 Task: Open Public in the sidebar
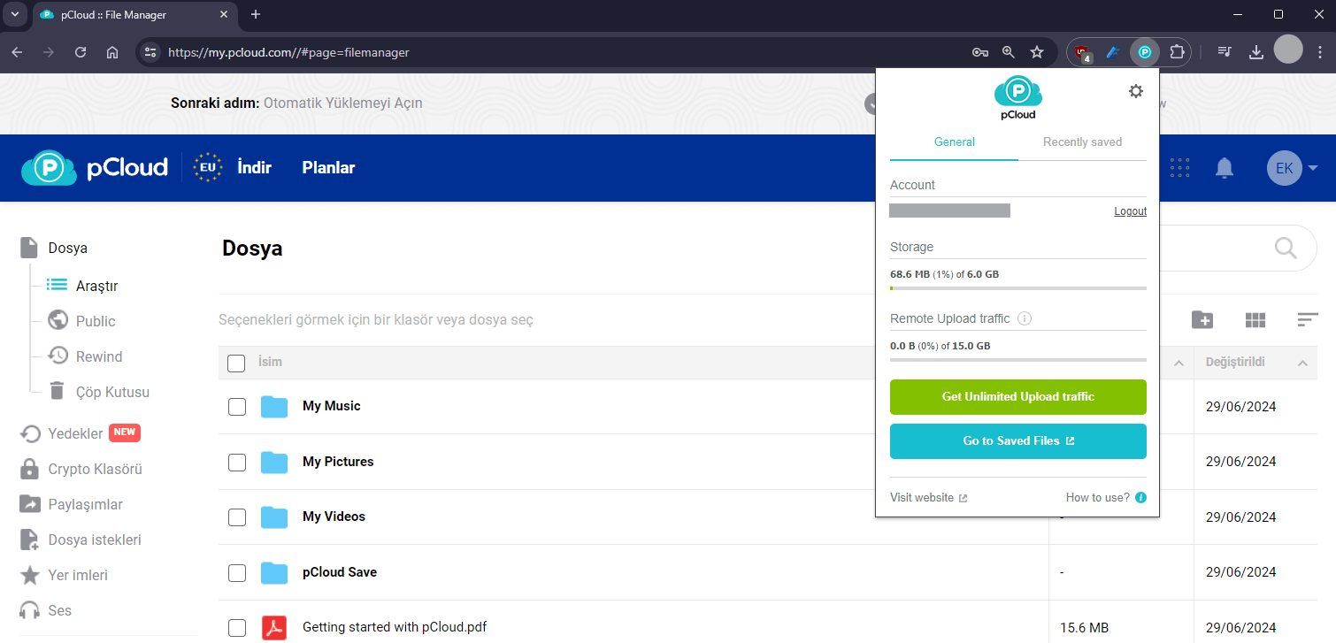click(x=81, y=321)
